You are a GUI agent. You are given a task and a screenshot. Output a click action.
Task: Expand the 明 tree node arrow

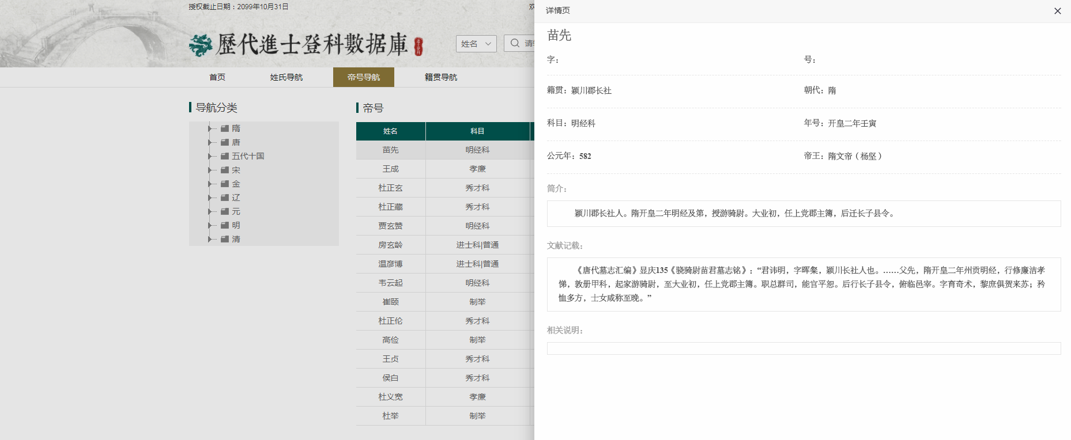coord(210,225)
